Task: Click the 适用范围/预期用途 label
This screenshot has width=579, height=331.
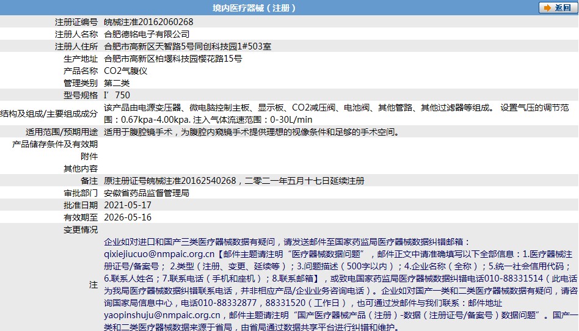Action: pyautogui.click(x=62, y=132)
